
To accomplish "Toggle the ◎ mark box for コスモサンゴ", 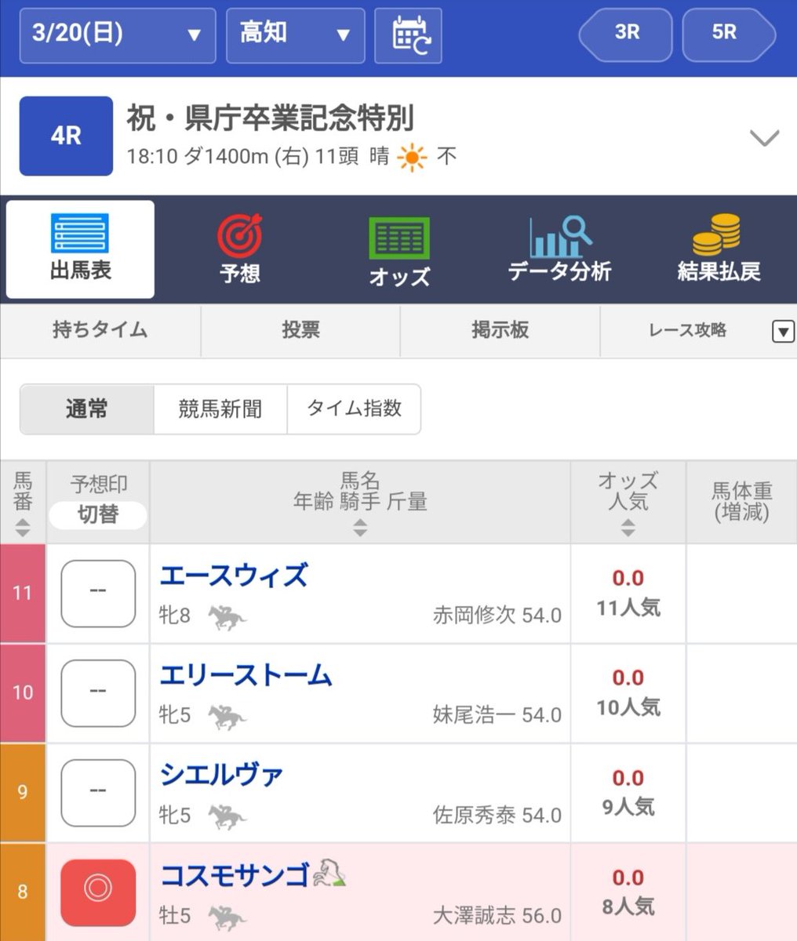I will point(97,892).
